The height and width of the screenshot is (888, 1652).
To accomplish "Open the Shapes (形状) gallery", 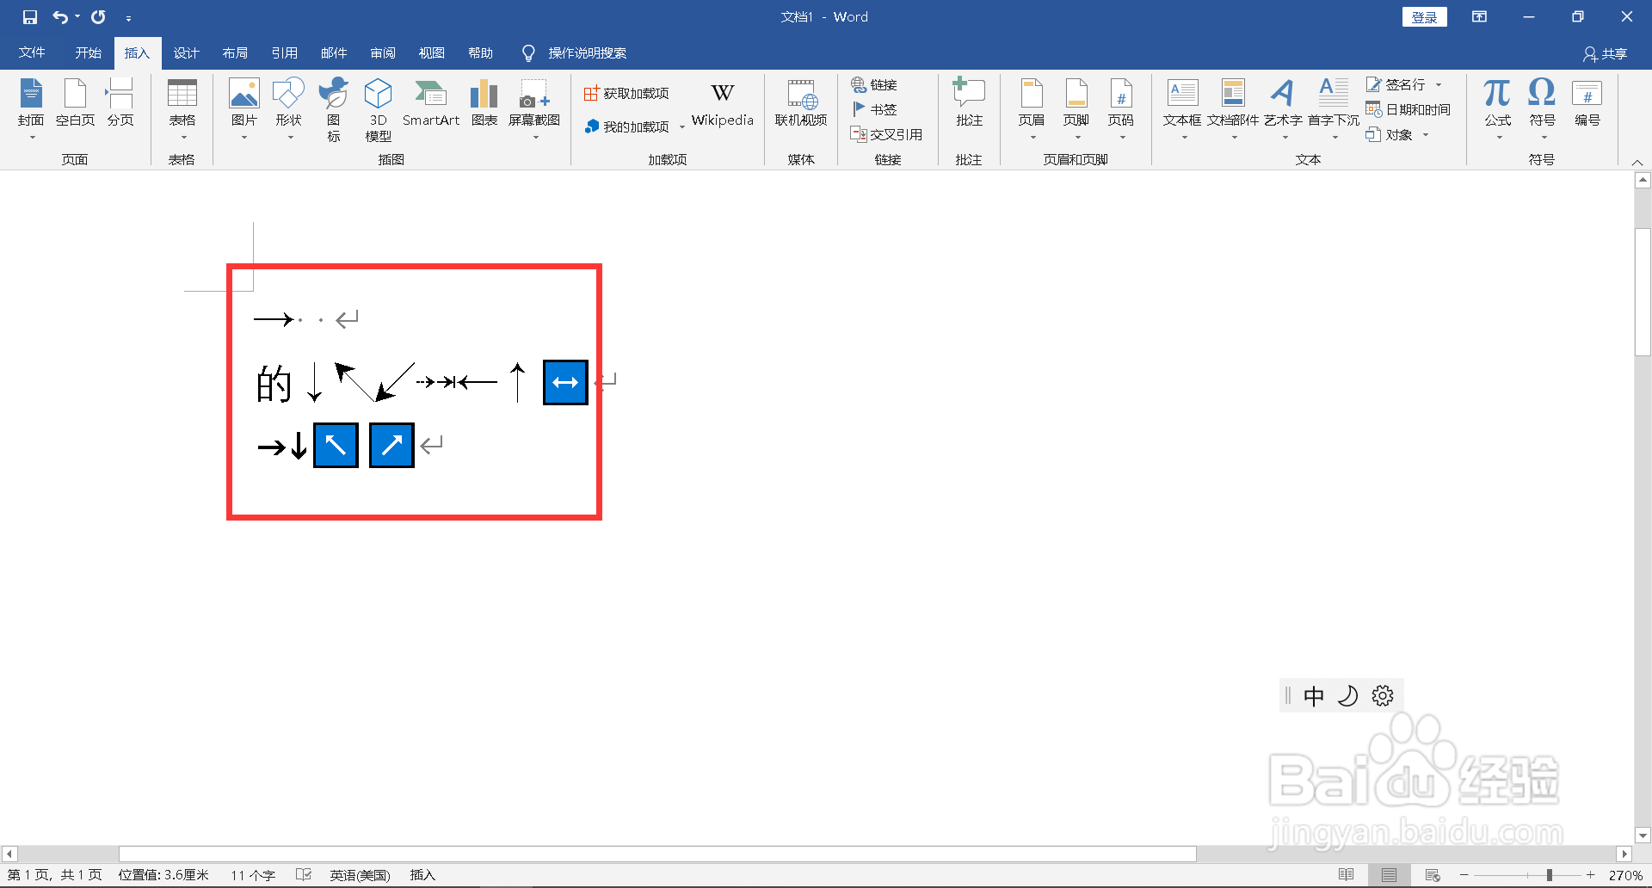I will click(x=289, y=109).
